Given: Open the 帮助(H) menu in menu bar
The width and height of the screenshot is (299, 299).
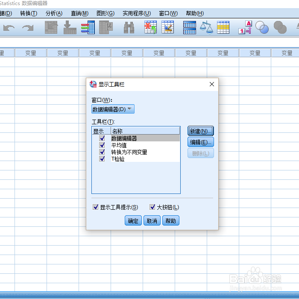Looking at the screenshot, I should (195, 13).
